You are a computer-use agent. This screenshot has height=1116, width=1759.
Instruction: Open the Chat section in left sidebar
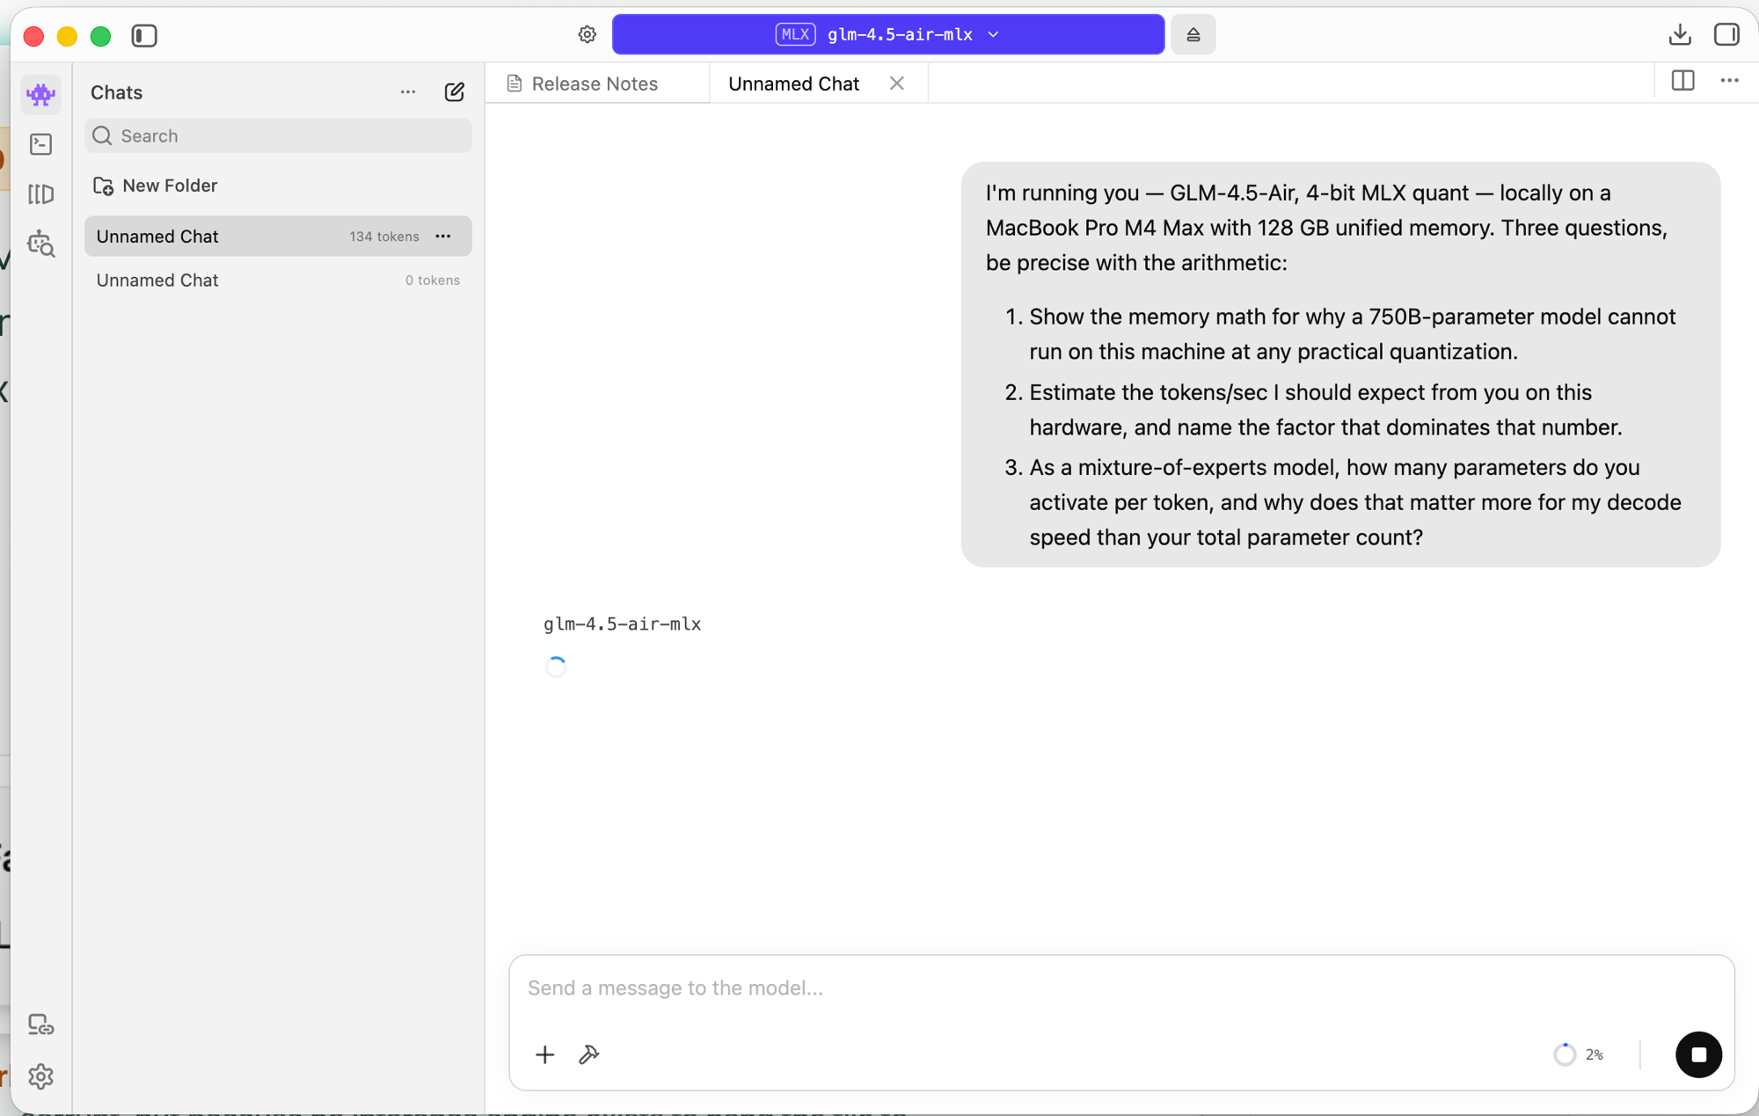tap(40, 94)
